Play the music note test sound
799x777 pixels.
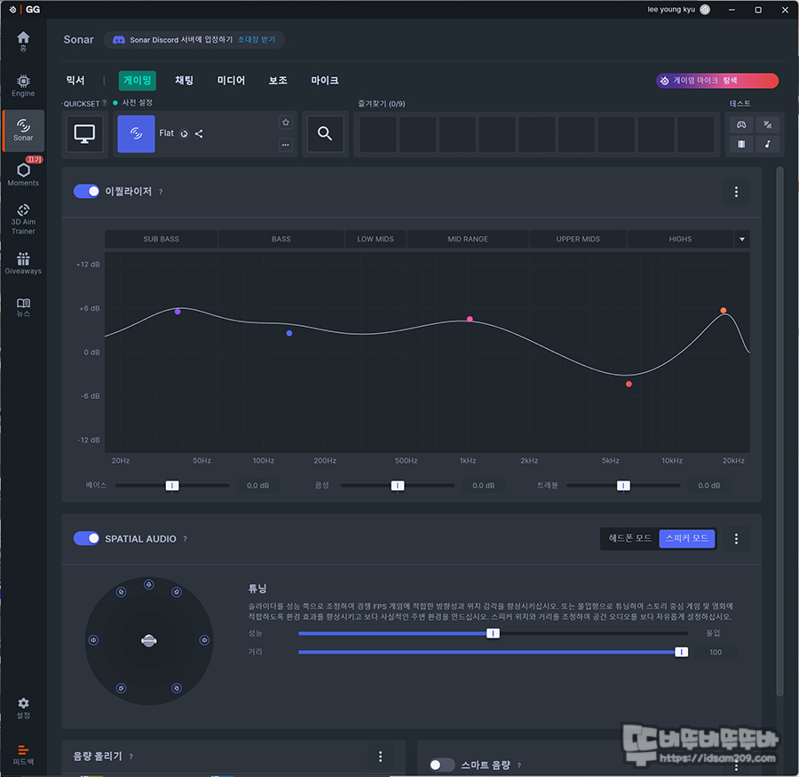pyautogui.click(x=768, y=144)
